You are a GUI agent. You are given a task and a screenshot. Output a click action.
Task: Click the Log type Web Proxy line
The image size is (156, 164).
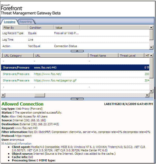tap(22, 109)
